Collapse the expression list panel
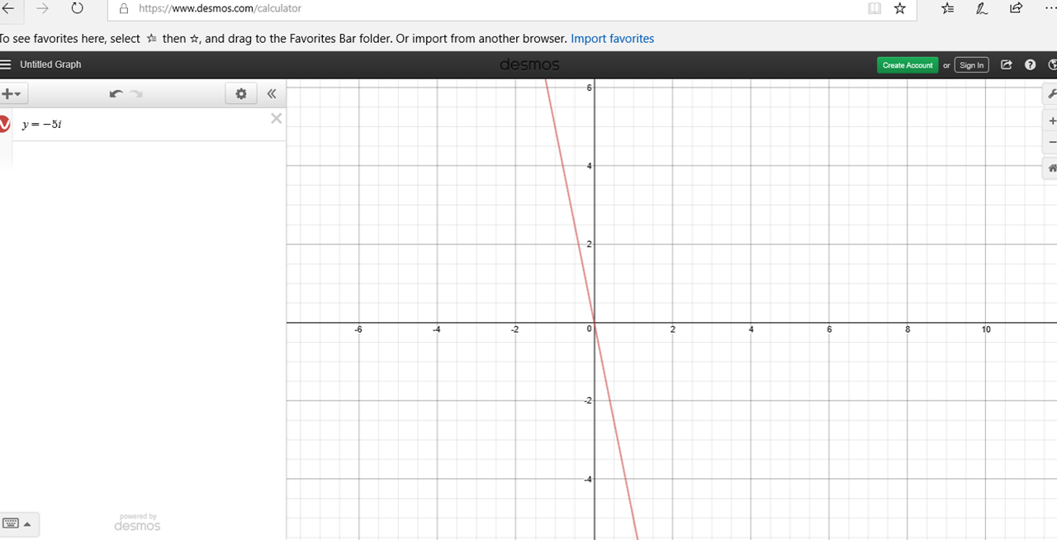This screenshot has height=540, width=1057. (x=272, y=94)
